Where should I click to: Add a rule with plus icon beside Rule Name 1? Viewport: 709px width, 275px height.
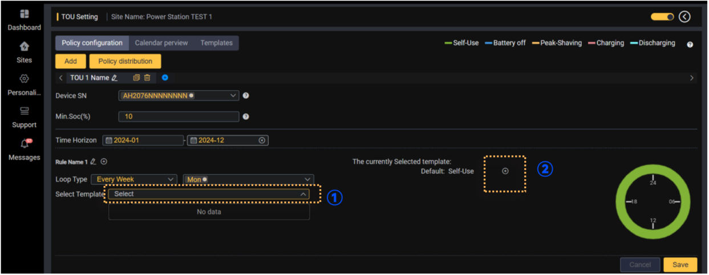(x=104, y=162)
